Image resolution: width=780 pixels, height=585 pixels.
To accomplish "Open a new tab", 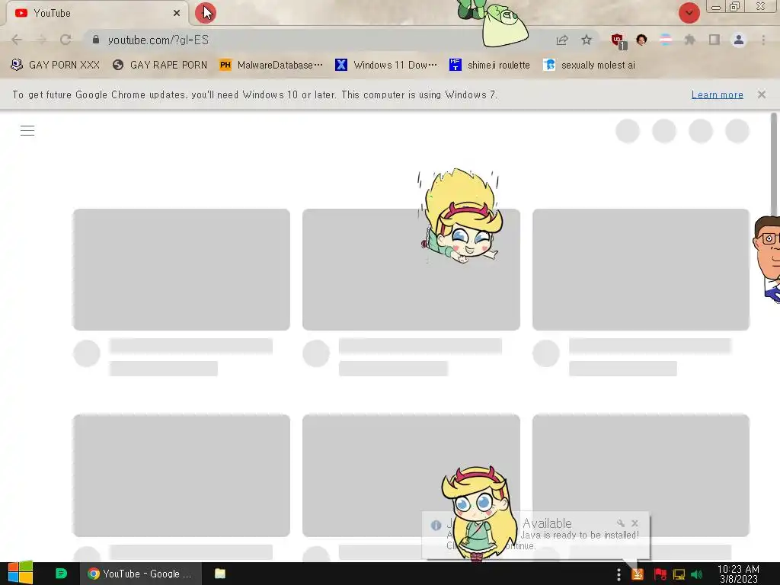I will [x=205, y=13].
